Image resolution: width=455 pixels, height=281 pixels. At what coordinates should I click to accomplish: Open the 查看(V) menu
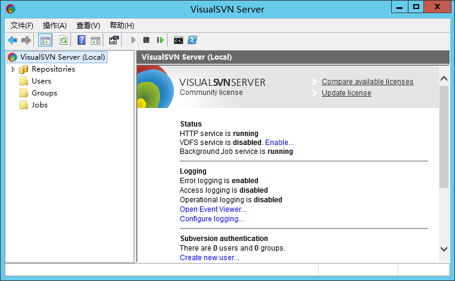tap(88, 26)
